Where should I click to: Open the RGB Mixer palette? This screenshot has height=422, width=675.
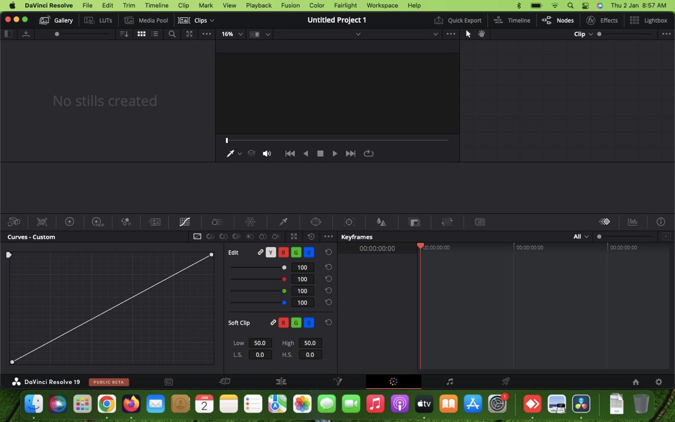click(126, 222)
